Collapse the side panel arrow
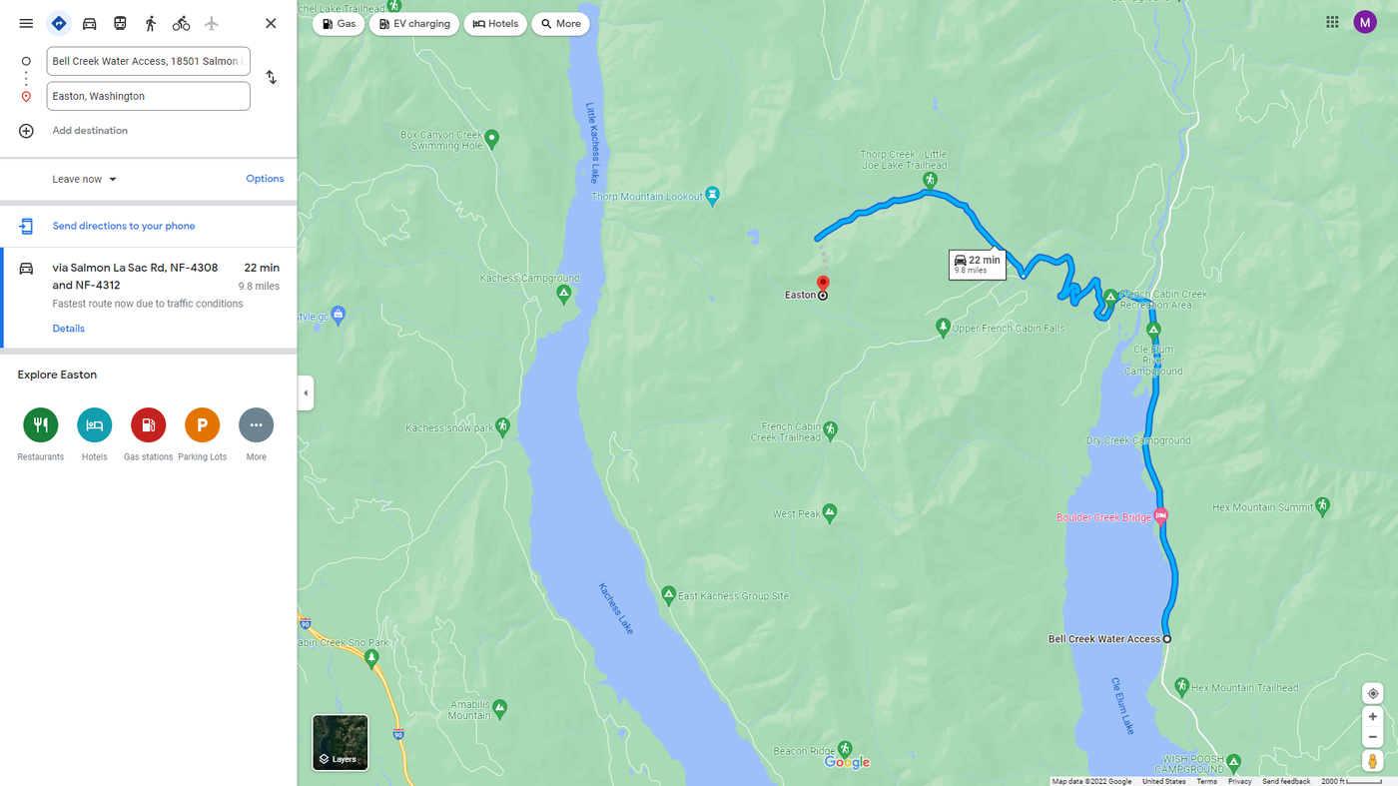Viewport: 1398px width, 786px height. point(306,393)
